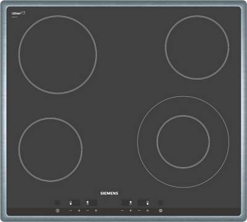Tap the fourth cooking zone indicator icon
The height and width of the screenshot is (222, 247).
[x=148, y=203]
